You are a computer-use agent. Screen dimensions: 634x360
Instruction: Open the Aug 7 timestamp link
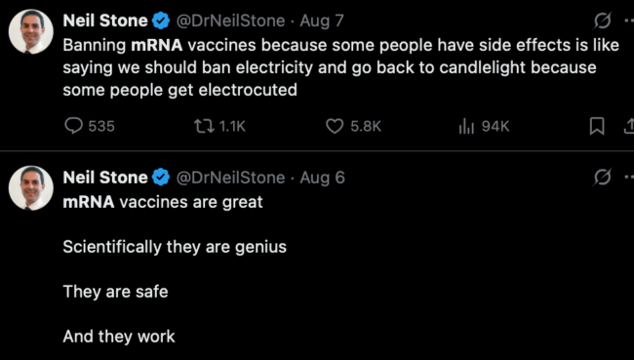(x=322, y=20)
